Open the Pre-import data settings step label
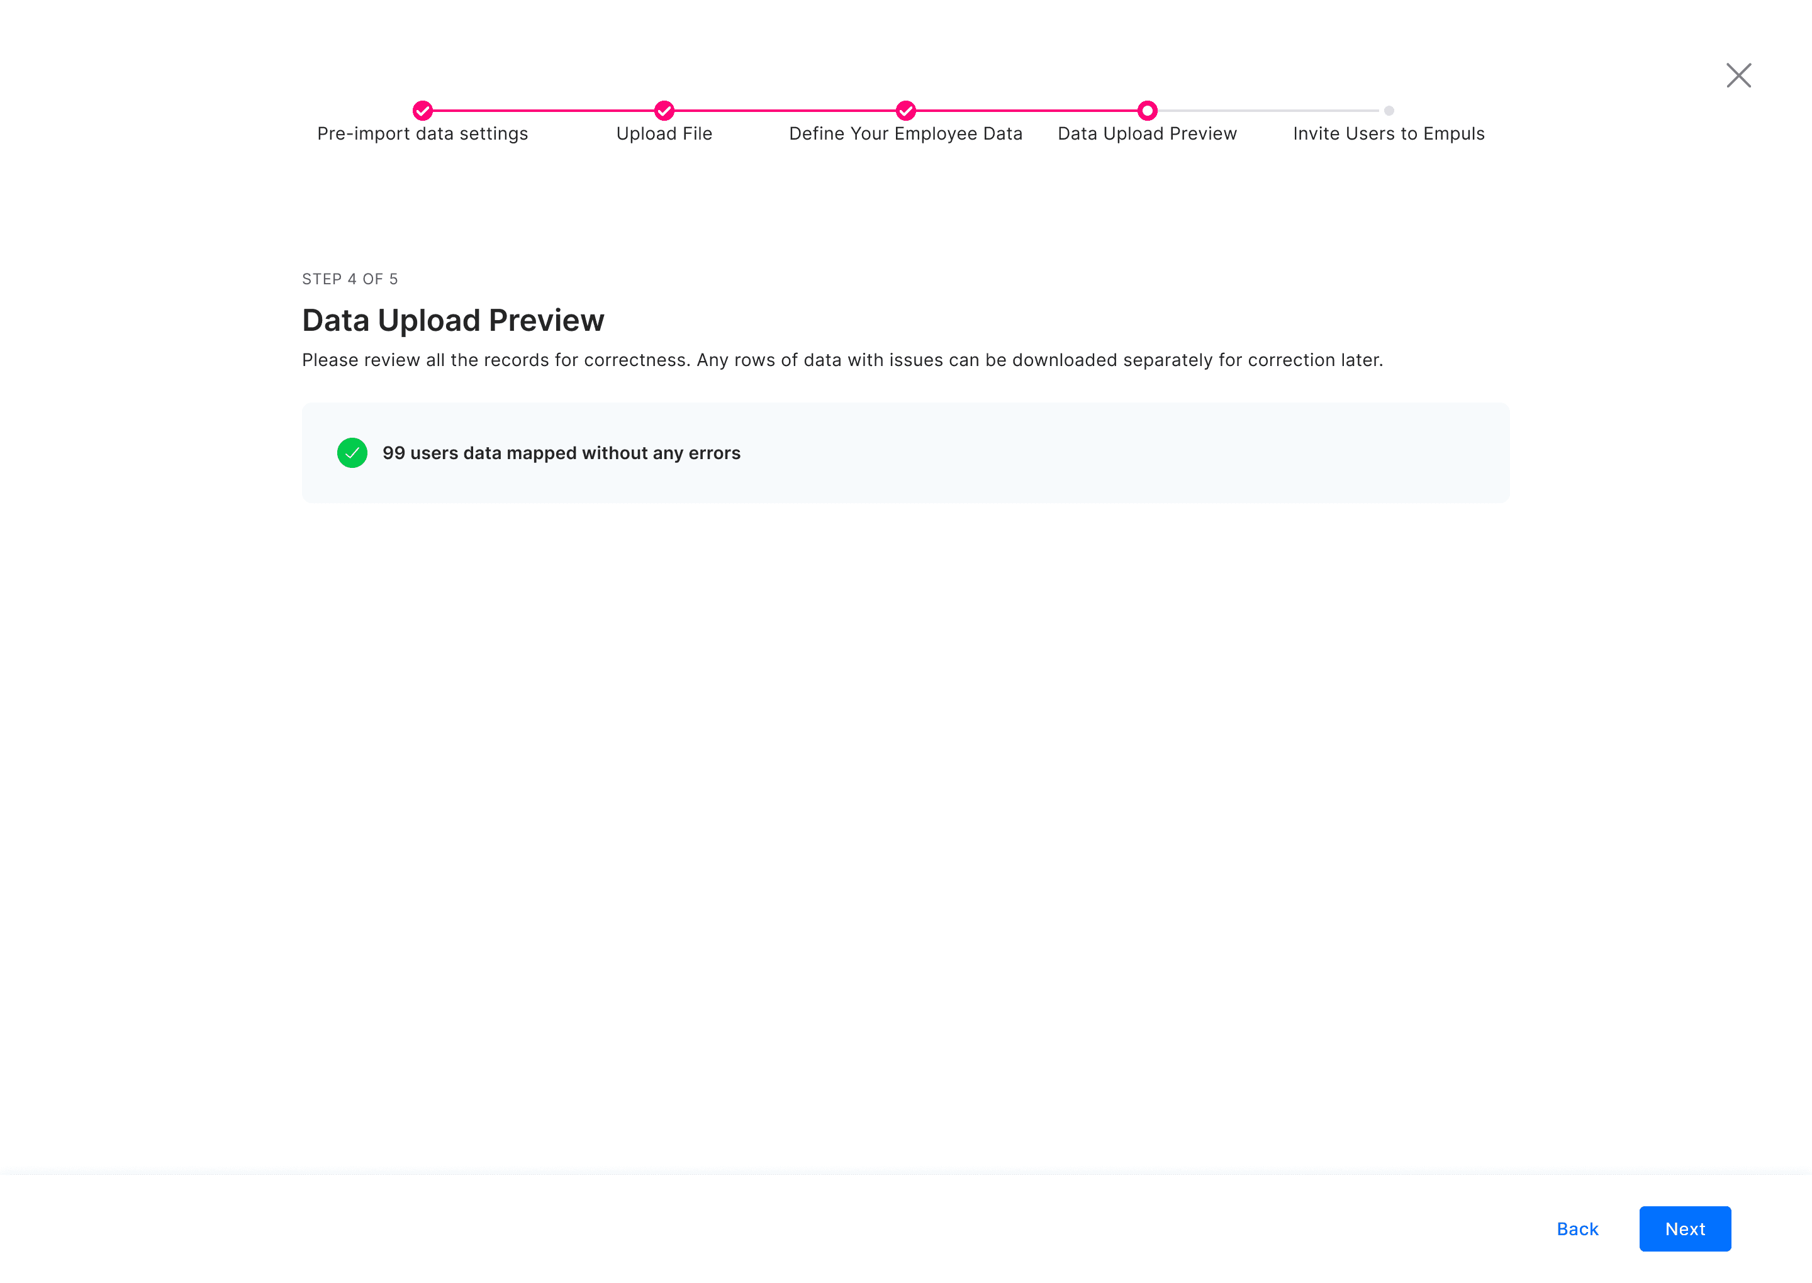 click(x=423, y=133)
